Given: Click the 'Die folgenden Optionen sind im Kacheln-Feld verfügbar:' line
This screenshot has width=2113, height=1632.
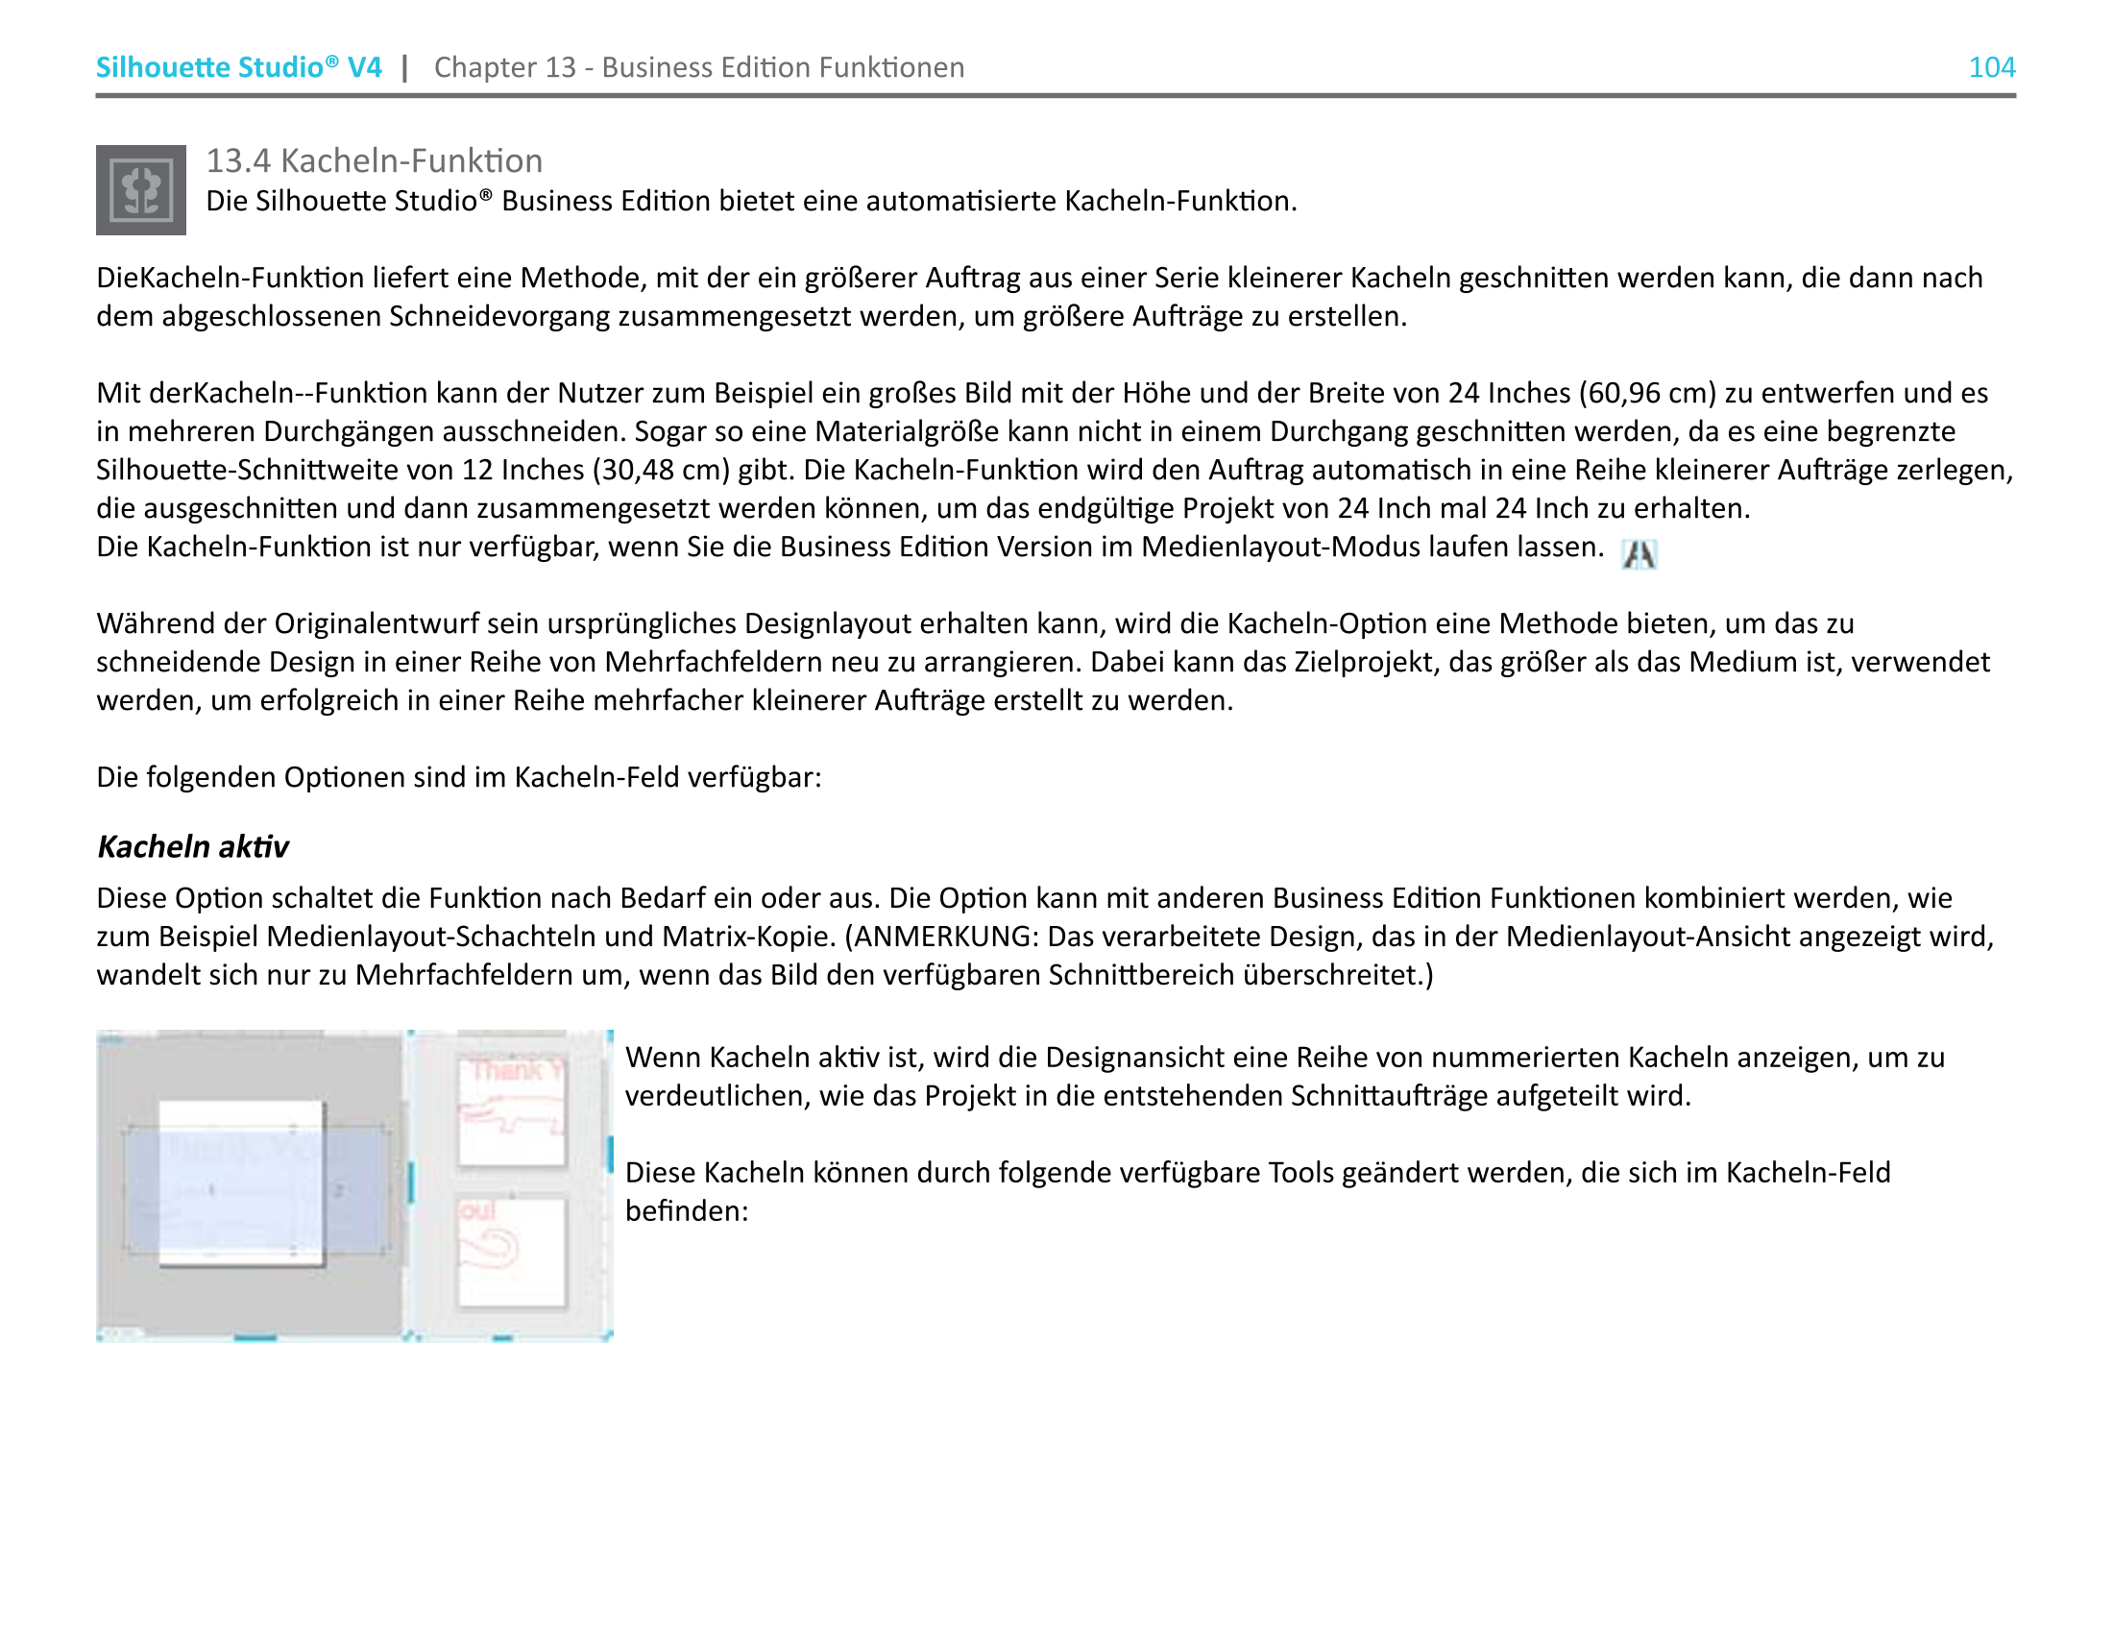Looking at the screenshot, I should click(x=458, y=777).
